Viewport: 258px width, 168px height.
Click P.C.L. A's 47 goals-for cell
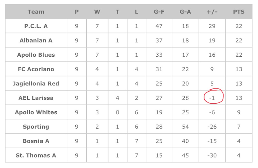pyautogui.click(x=159, y=26)
